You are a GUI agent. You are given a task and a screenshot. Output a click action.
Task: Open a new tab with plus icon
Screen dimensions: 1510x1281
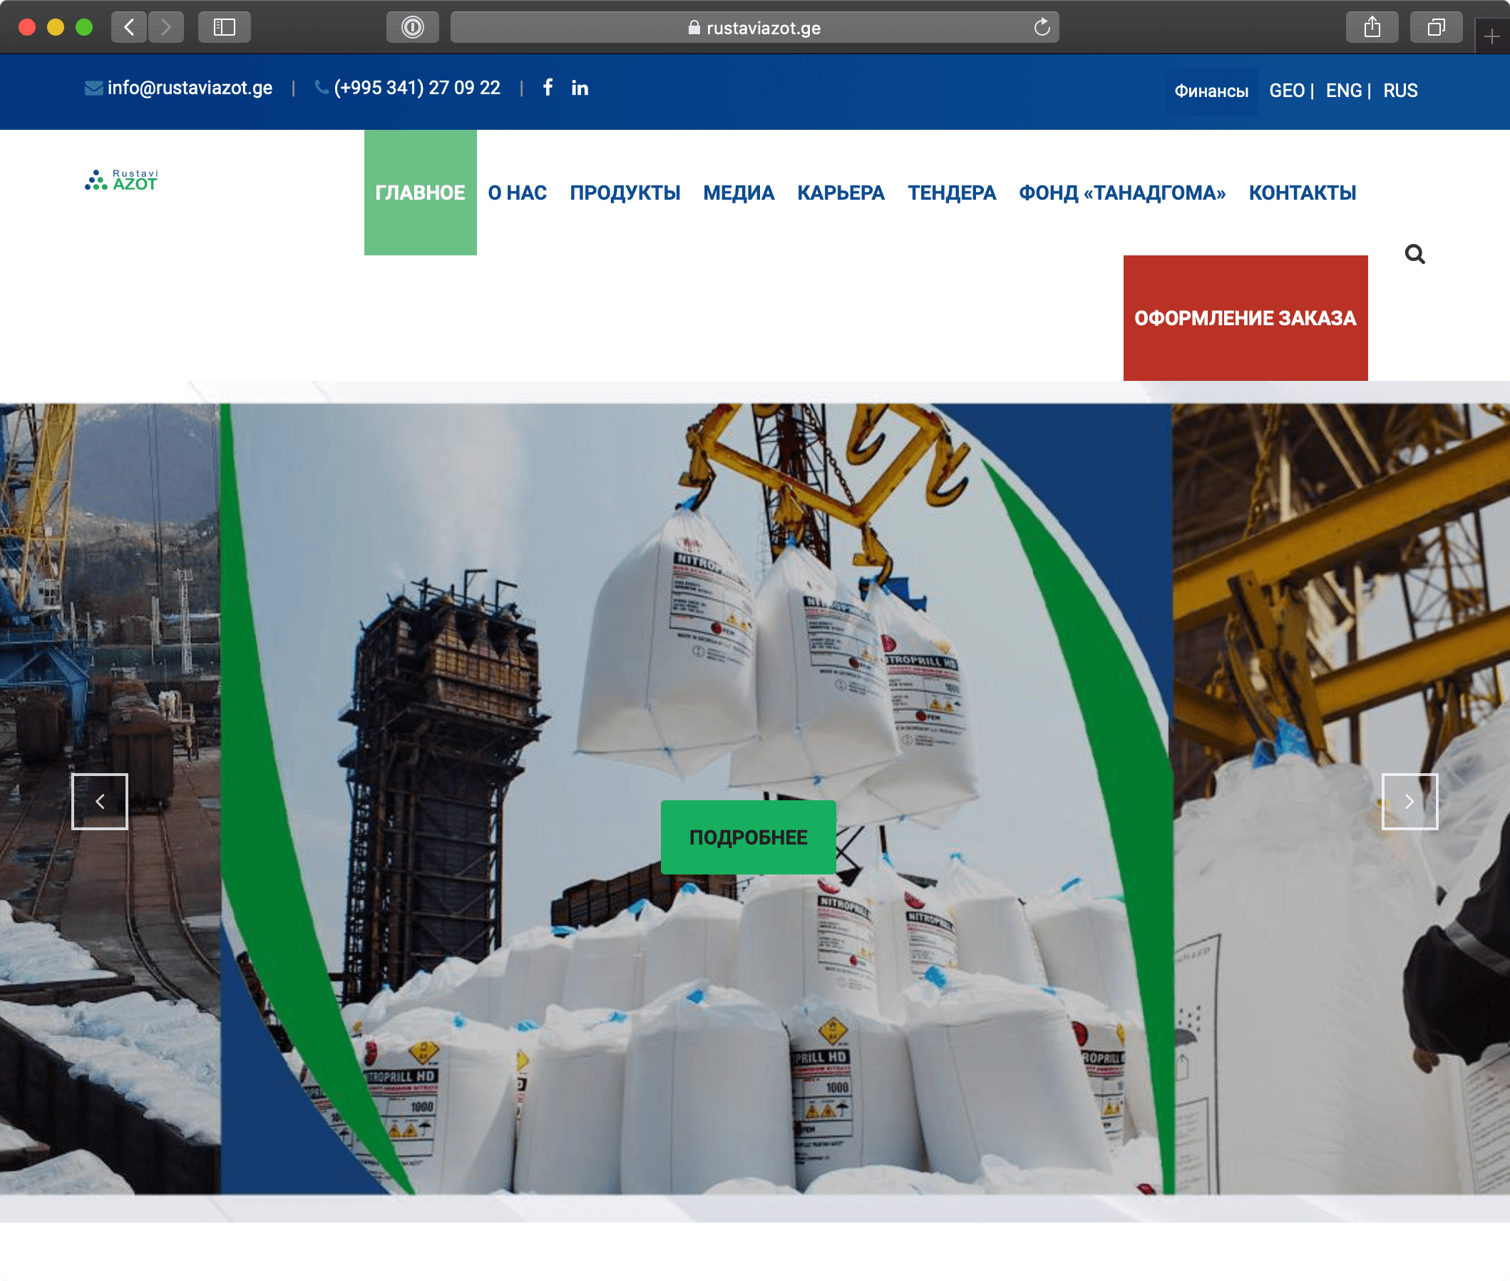point(1491,36)
